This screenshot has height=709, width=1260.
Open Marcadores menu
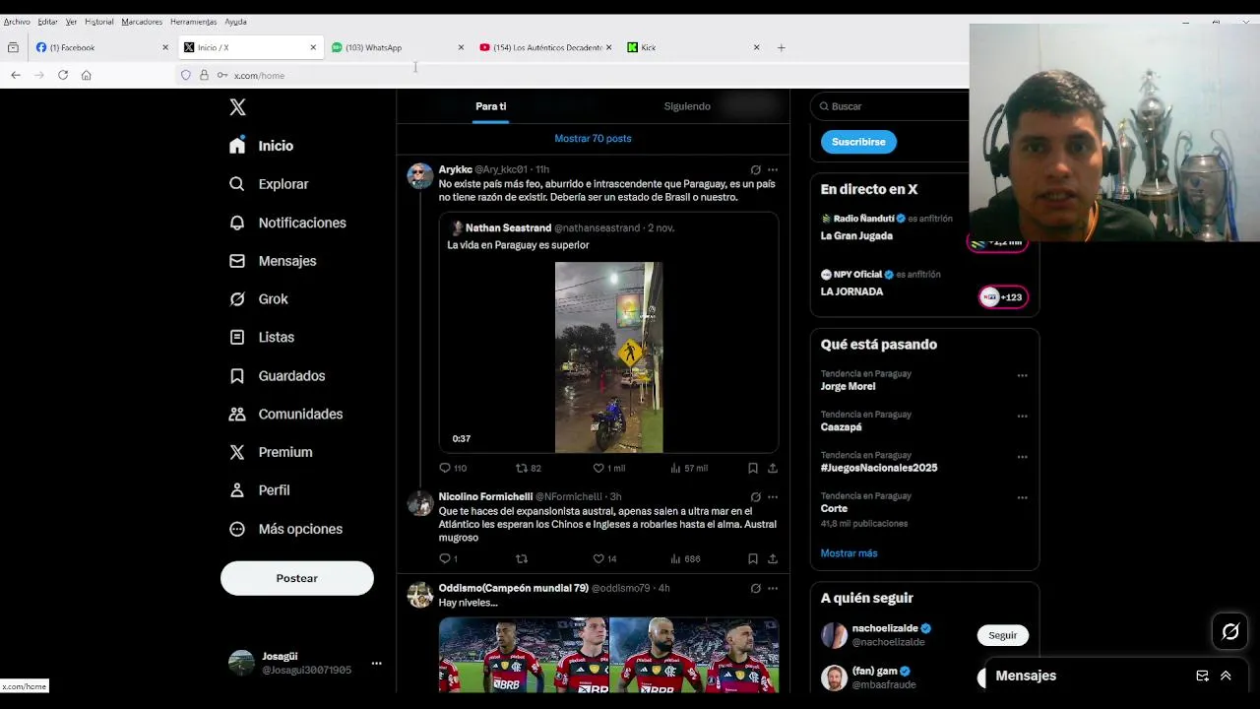(x=142, y=22)
